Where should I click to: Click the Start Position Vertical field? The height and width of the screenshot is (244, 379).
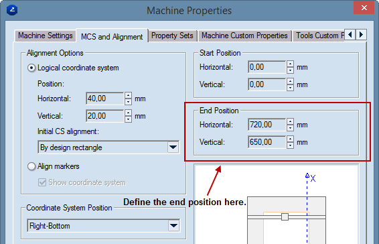(x=267, y=84)
